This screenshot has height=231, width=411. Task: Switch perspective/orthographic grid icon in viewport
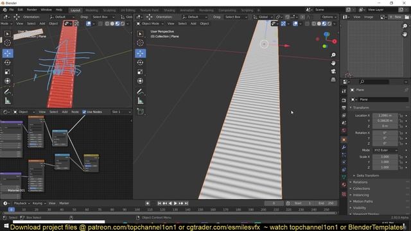point(333,80)
